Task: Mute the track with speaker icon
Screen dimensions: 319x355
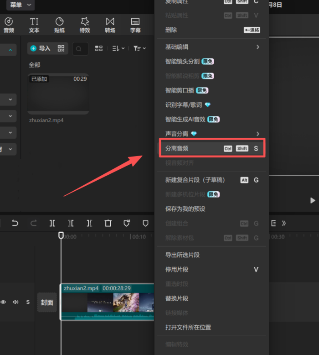Action: (15, 302)
